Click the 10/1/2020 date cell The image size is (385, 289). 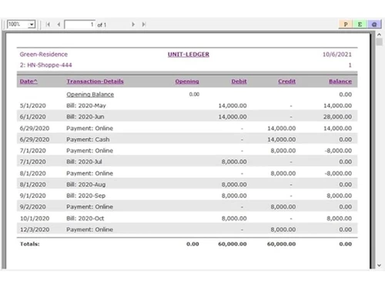(x=35, y=218)
